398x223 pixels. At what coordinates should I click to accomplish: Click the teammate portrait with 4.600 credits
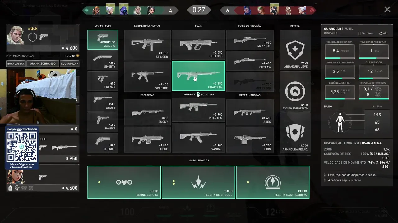click(x=15, y=177)
